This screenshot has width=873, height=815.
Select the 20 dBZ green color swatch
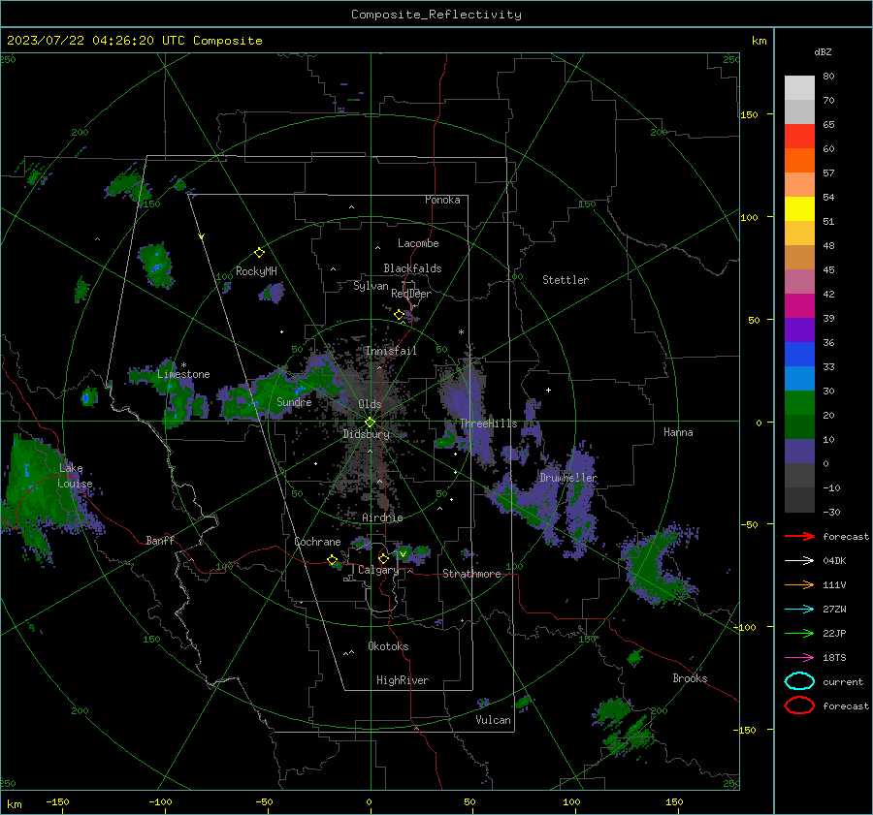pos(799,403)
